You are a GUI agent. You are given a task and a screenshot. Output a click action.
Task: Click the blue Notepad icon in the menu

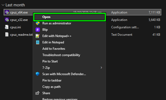pos(38,42)
